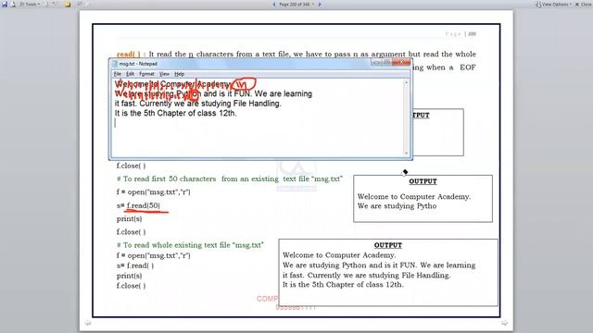Viewport: 593px width, 333px height.
Task: Click 'It is the 5th Chapter of class 12th.' in Notepad
Action: click(175, 113)
